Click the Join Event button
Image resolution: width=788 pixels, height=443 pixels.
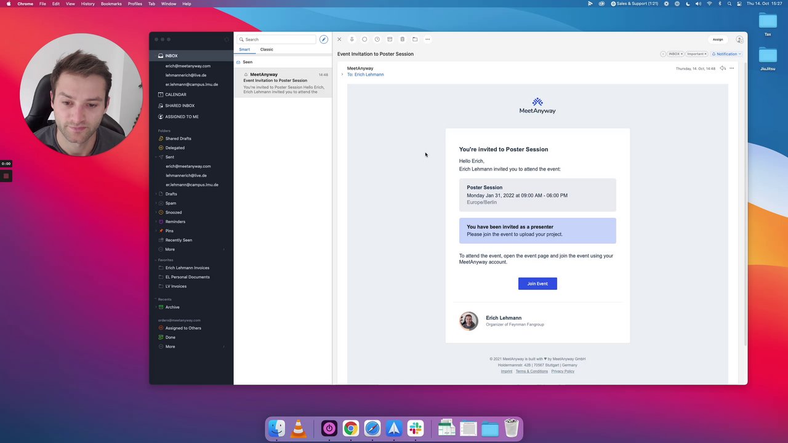point(537,284)
